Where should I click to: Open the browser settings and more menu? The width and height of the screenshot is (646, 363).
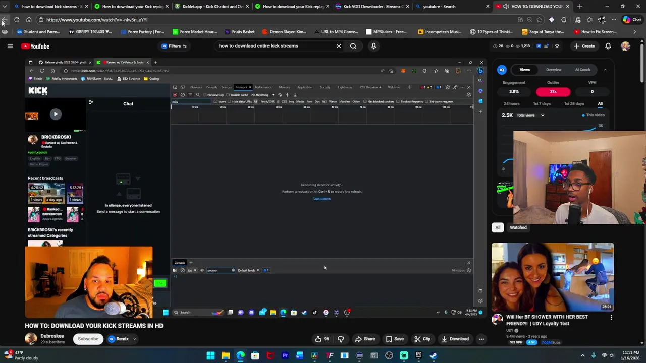point(614,20)
